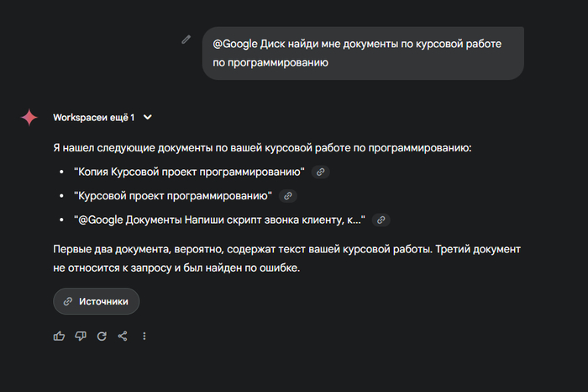Image resolution: width=588 pixels, height=392 pixels.
Task: Click the edit pencil icon beside the prompt
Action: (x=186, y=40)
